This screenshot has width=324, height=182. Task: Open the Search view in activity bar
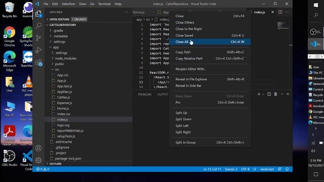38,26
